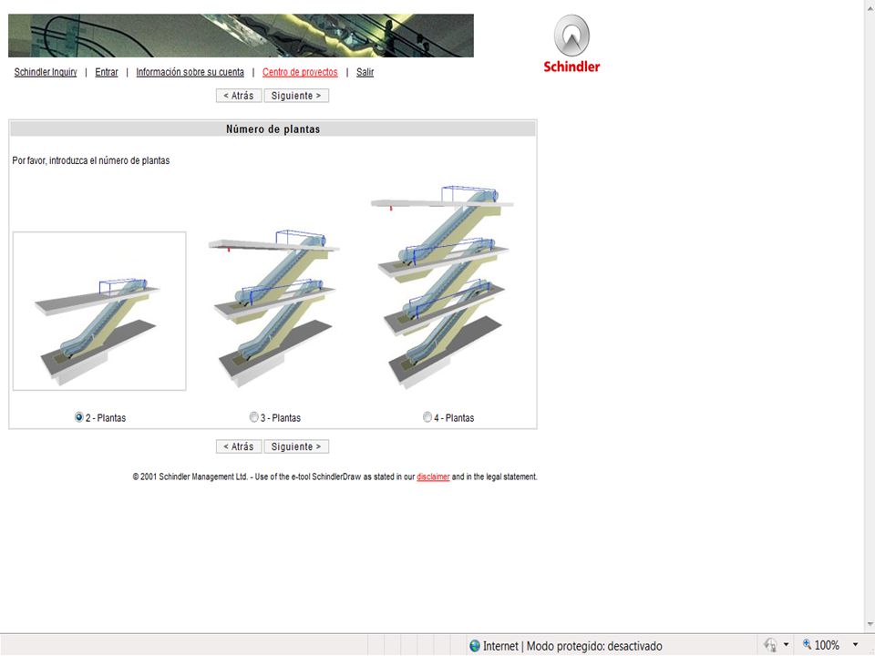This screenshot has width=875, height=656.
Task: Click the top Siguiente > button
Action: tap(296, 96)
